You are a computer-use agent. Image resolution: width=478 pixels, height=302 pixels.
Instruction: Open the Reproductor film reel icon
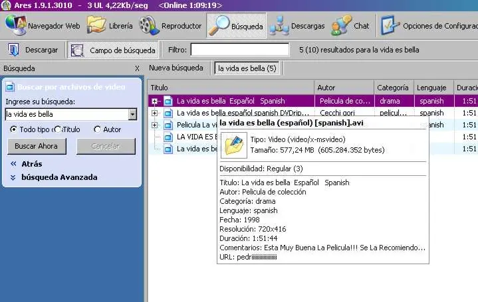click(x=149, y=25)
